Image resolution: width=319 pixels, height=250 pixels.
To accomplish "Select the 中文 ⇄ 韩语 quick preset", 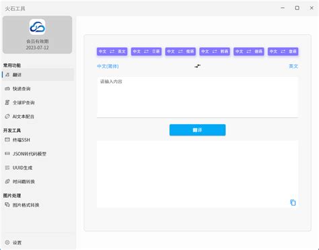I will (x=215, y=51).
